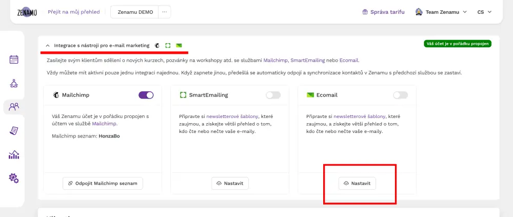
Task: Collapse the e-mail marketing integrations section
Action: pyautogui.click(x=47, y=46)
